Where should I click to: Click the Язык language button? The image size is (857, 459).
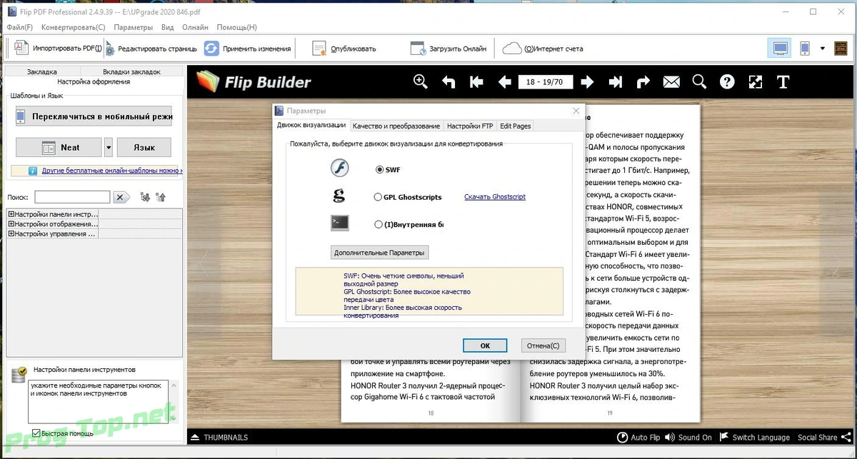(144, 147)
